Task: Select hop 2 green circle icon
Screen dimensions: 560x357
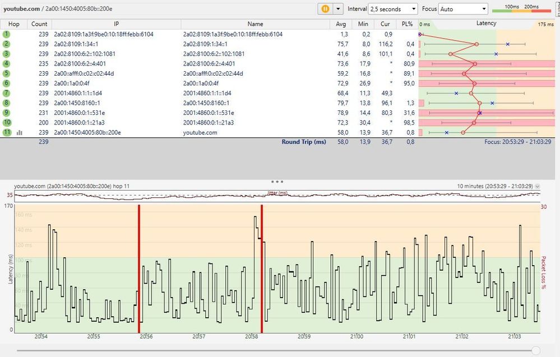Action: (6, 44)
